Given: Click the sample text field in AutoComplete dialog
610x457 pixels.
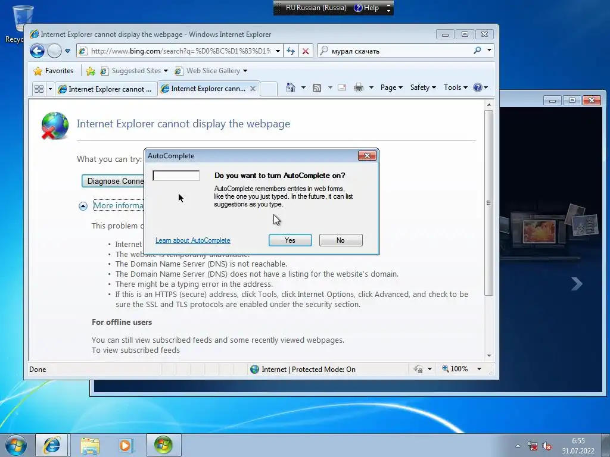Looking at the screenshot, I should 176,176.
